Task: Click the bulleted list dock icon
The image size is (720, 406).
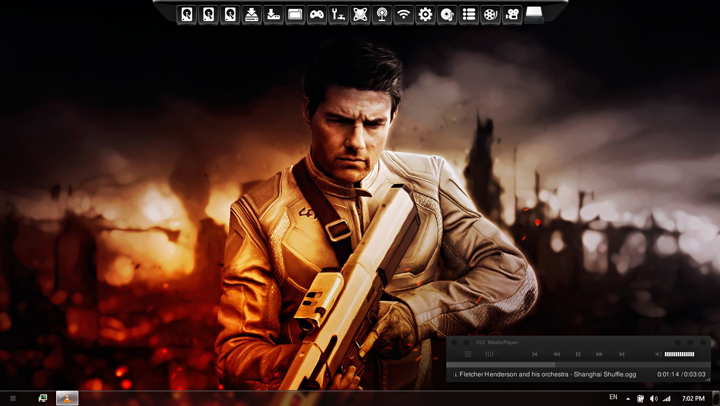Action: click(x=469, y=14)
